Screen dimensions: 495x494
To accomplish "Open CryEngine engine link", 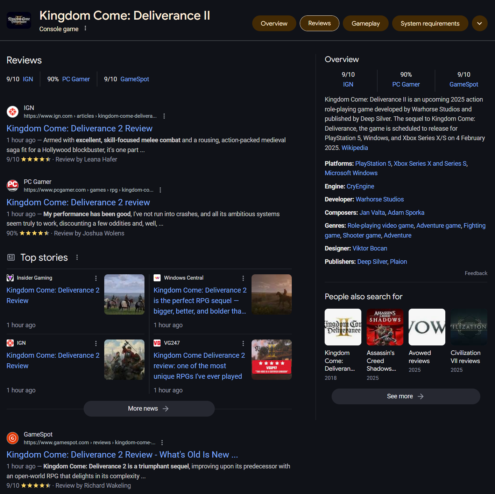I will (360, 186).
